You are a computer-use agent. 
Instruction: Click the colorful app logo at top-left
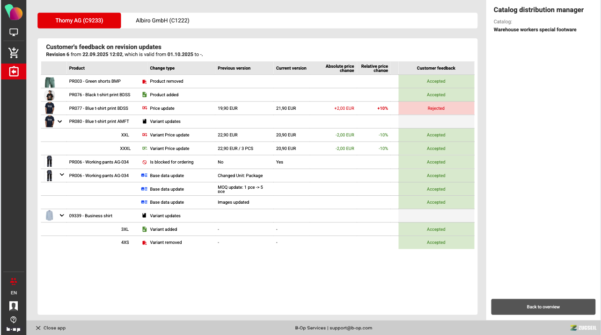(x=14, y=13)
